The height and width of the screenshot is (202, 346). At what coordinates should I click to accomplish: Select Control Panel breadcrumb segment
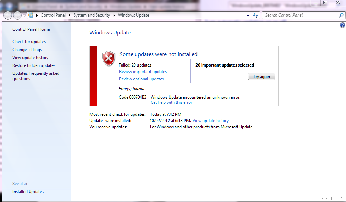coord(53,15)
